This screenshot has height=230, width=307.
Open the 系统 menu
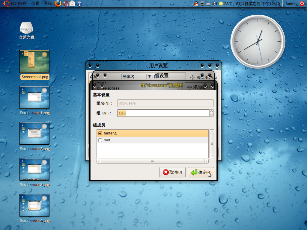[48, 4]
